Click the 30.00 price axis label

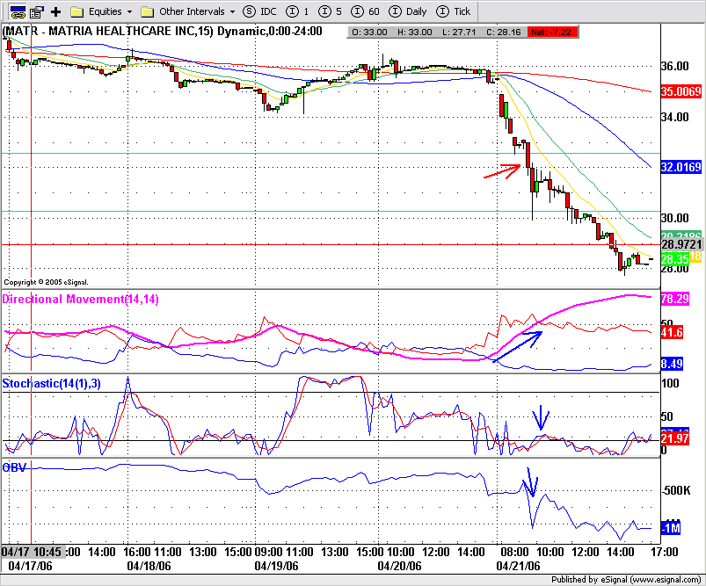tap(674, 218)
